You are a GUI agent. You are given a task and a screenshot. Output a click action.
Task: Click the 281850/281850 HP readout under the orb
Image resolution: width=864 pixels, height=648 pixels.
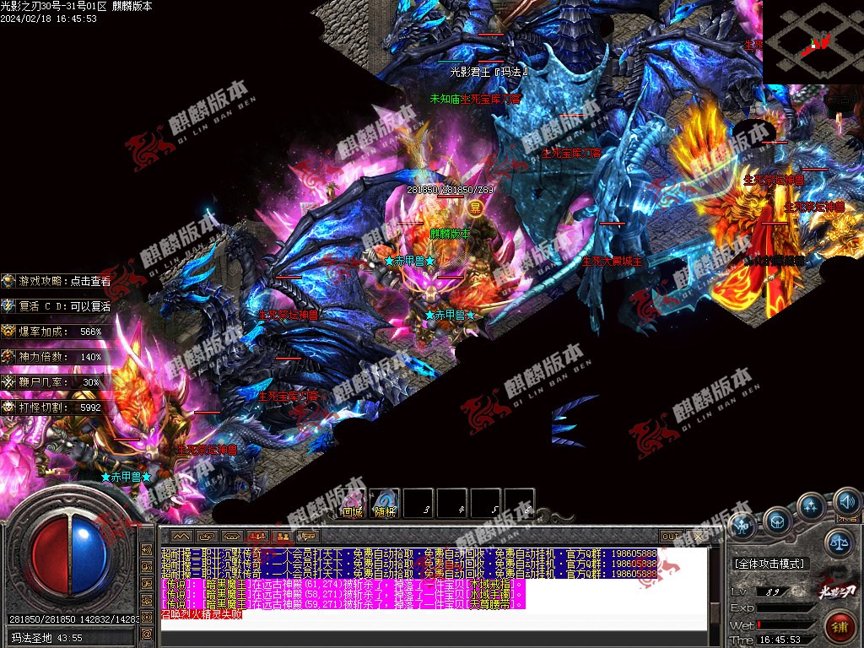coord(42,620)
